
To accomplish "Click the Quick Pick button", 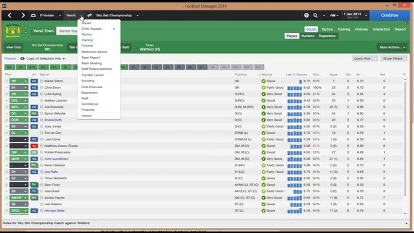I will point(362,59).
